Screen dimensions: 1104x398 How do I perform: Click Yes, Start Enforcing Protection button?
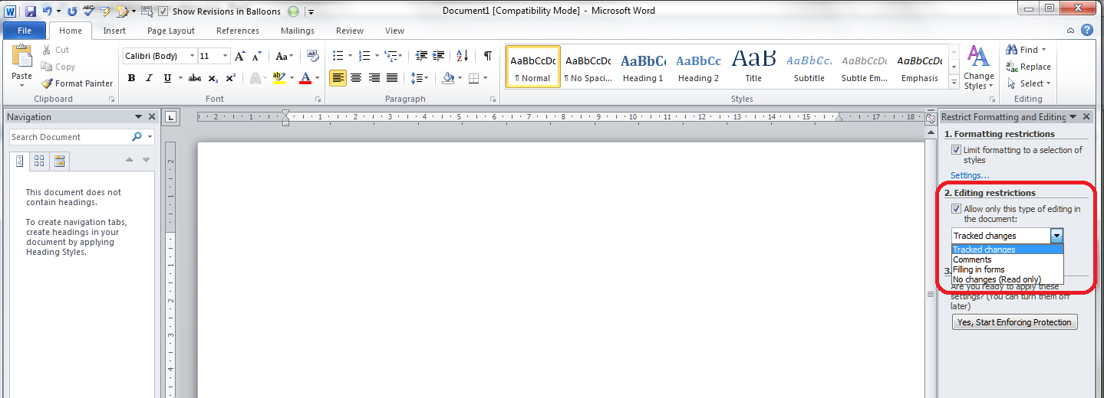(x=1014, y=322)
